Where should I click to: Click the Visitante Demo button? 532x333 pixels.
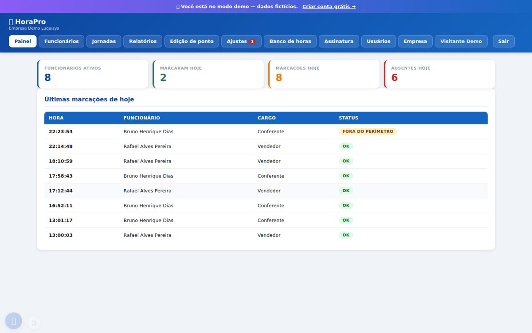tap(461, 41)
